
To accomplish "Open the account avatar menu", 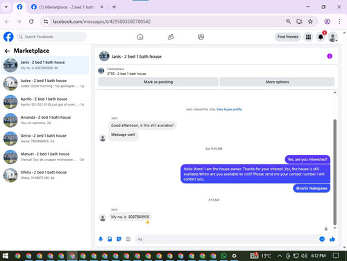I will pos(333,37).
